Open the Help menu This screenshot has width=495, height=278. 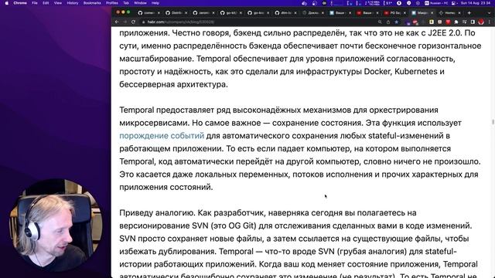155,3
